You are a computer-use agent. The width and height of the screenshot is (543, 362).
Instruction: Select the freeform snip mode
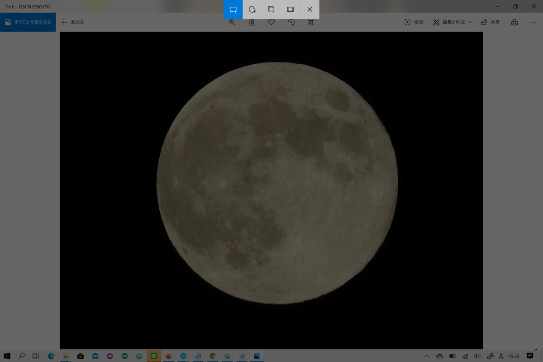pos(252,9)
